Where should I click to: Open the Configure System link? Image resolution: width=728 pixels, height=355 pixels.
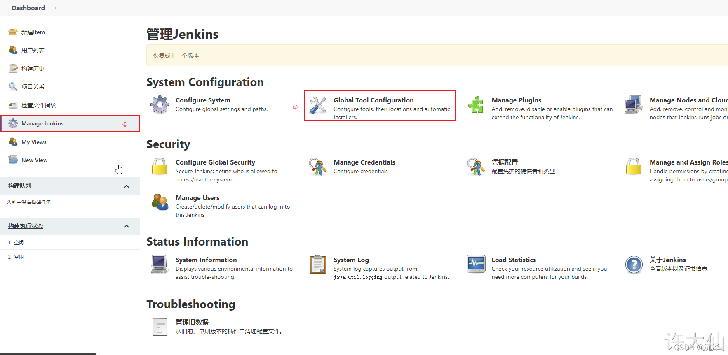[x=203, y=100]
